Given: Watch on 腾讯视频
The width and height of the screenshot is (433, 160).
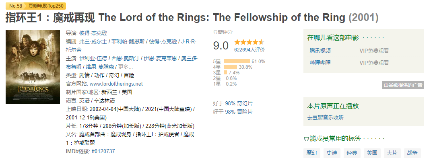Looking at the screenshot, I should (x=320, y=51).
